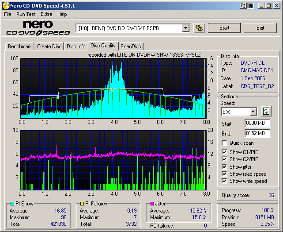The width and height of the screenshot is (283, 232).
Task: Uncheck Show C1/PIE
Action: click(224, 152)
